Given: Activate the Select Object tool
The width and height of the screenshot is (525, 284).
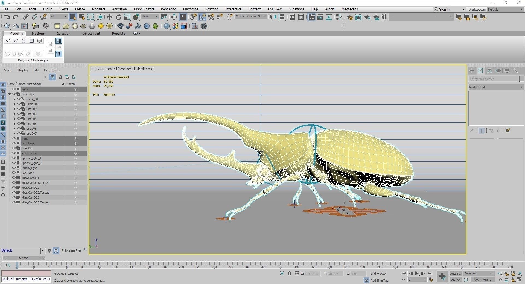Looking at the screenshot, I should tap(73, 17).
